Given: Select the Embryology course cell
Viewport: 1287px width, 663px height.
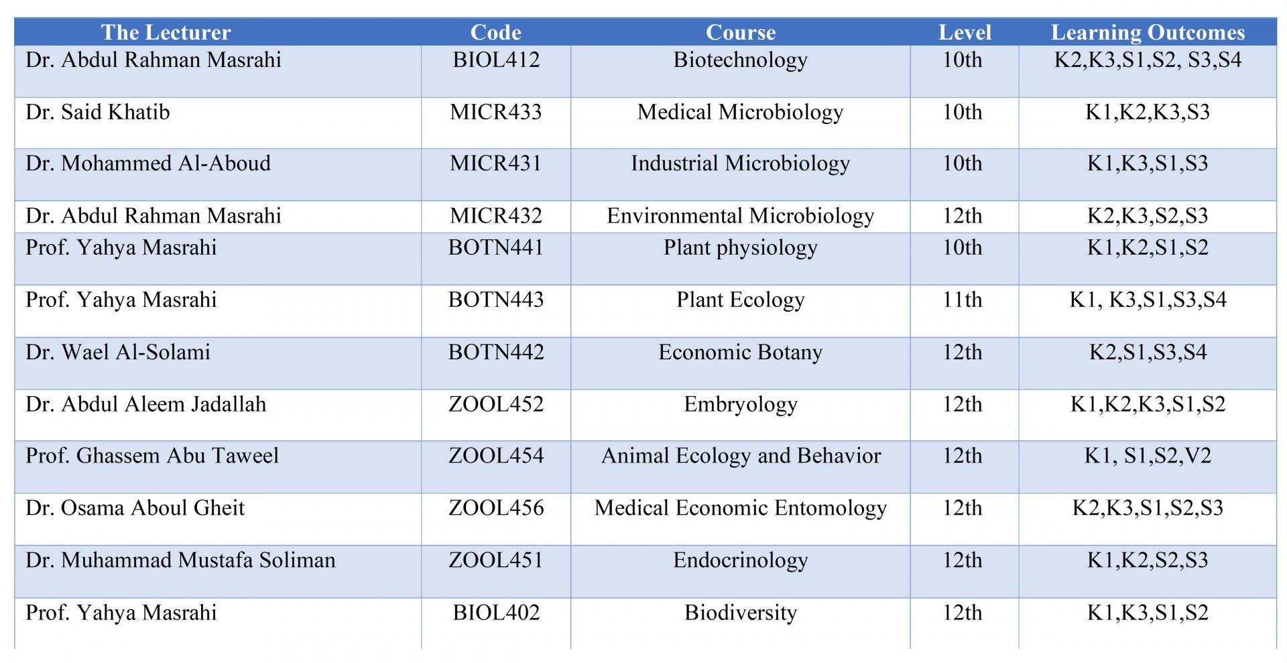Looking at the screenshot, I should pos(740,404).
